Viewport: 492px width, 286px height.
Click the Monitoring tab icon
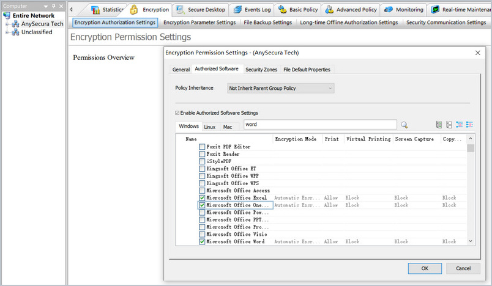[389, 10]
